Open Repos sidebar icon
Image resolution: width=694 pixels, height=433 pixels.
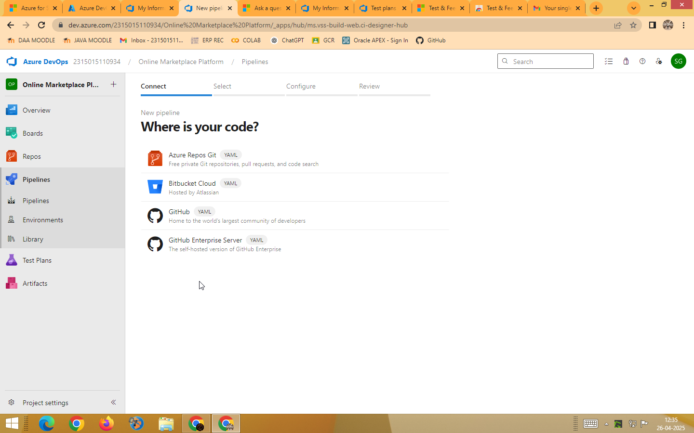[12, 156]
